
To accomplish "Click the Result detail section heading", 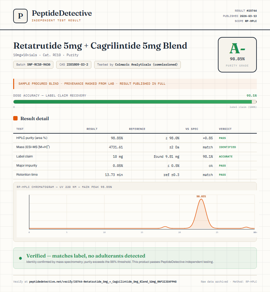I will pyautogui.click(x=35, y=119).
